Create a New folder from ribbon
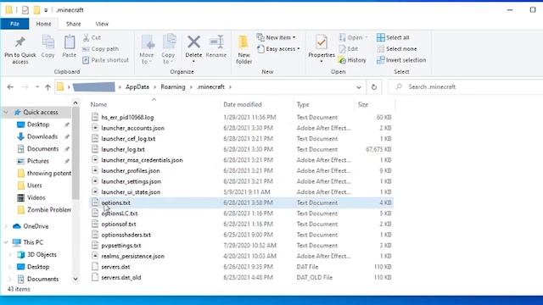Screen dimensions: 543x305 pyautogui.click(x=244, y=49)
